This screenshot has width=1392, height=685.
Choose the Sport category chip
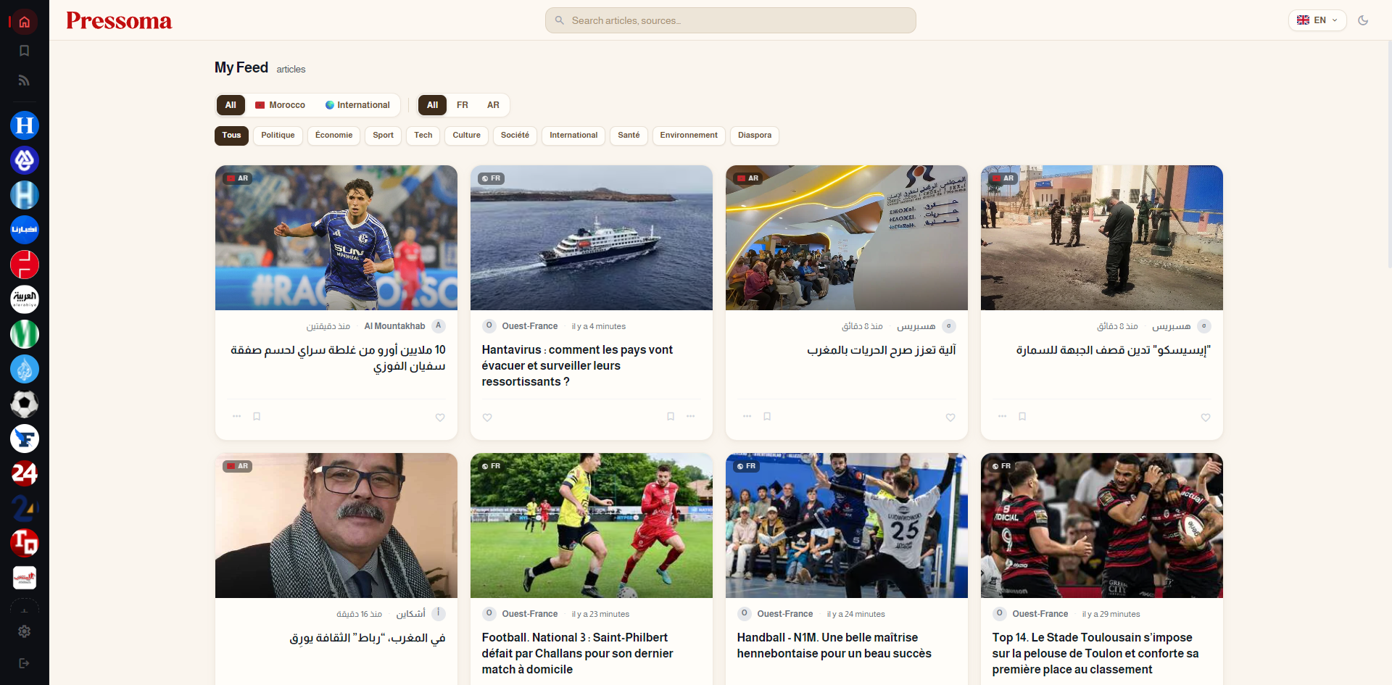383,136
